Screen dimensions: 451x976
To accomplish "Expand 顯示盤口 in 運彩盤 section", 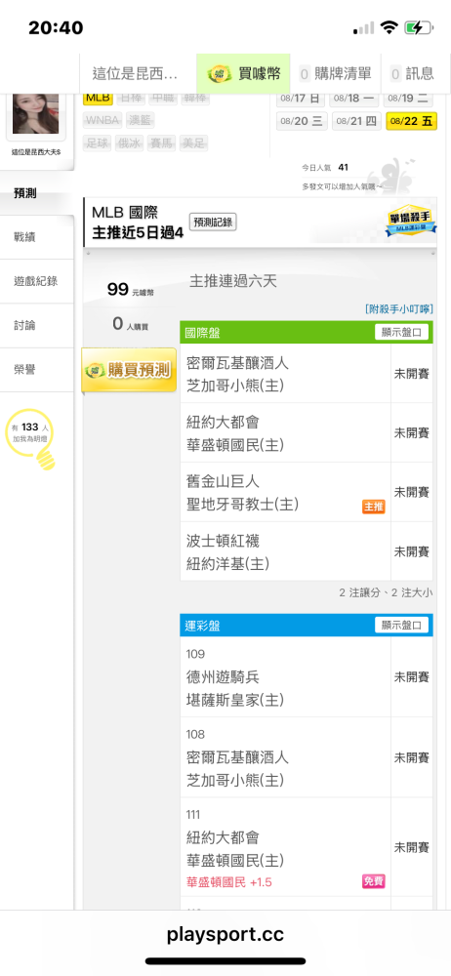I will click(x=402, y=625).
